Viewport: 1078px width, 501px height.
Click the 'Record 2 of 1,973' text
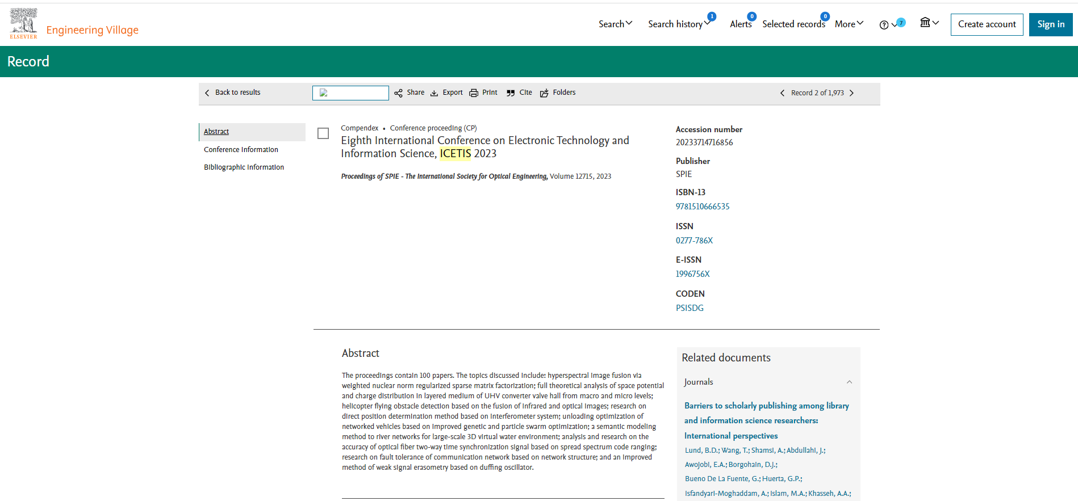pyautogui.click(x=817, y=93)
